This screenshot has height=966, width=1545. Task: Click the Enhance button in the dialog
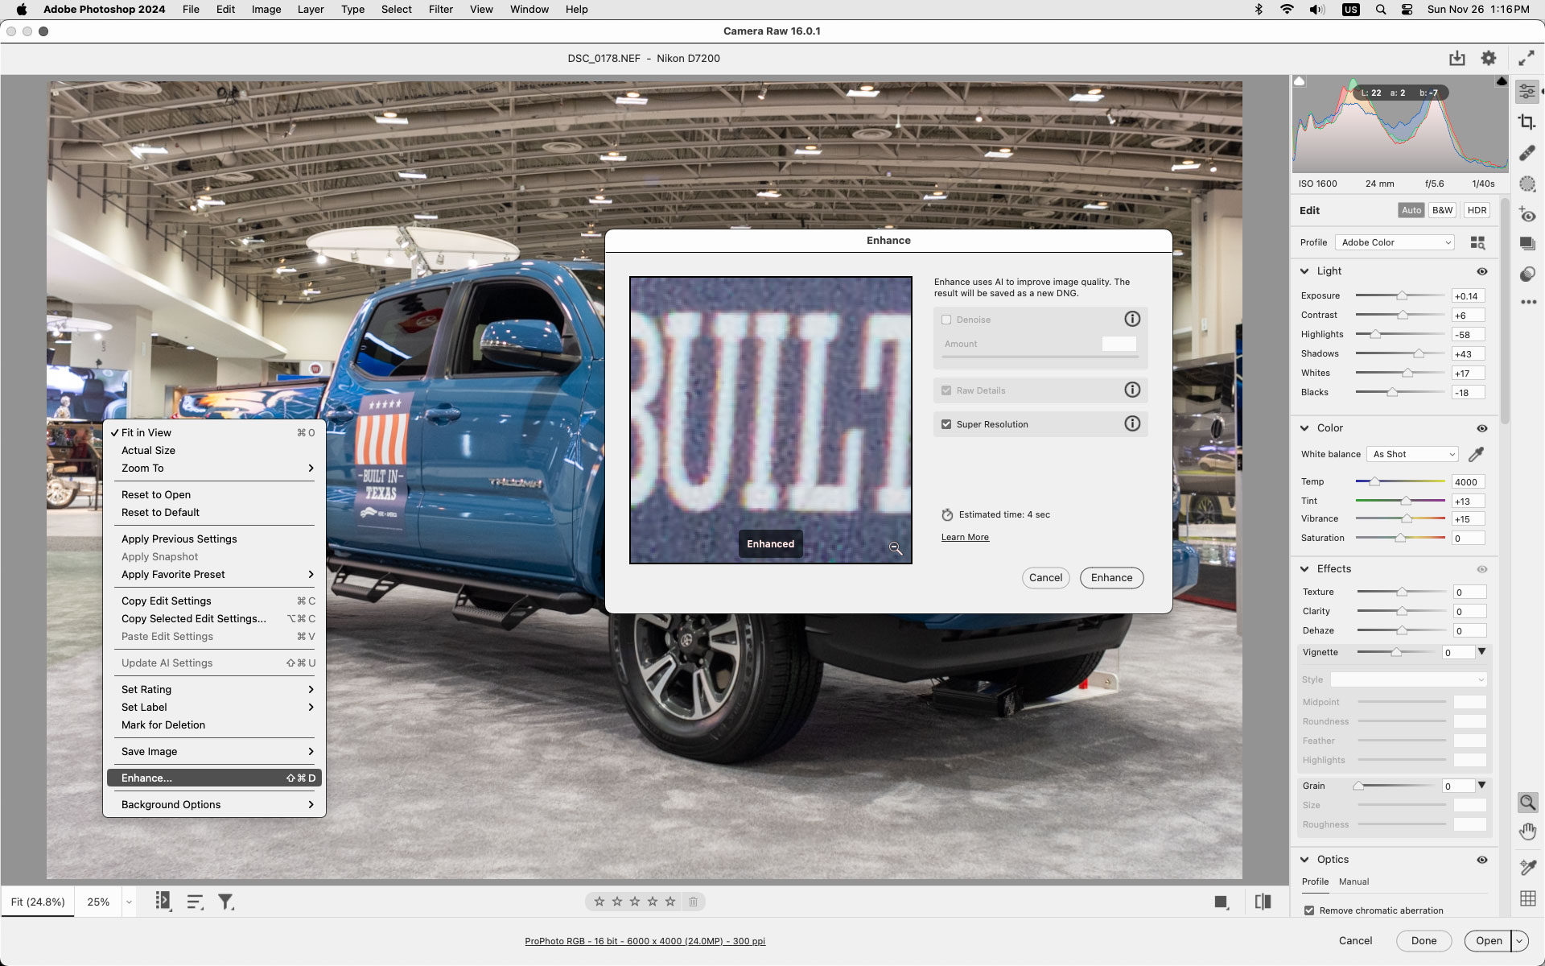pyautogui.click(x=1111, y=577)
